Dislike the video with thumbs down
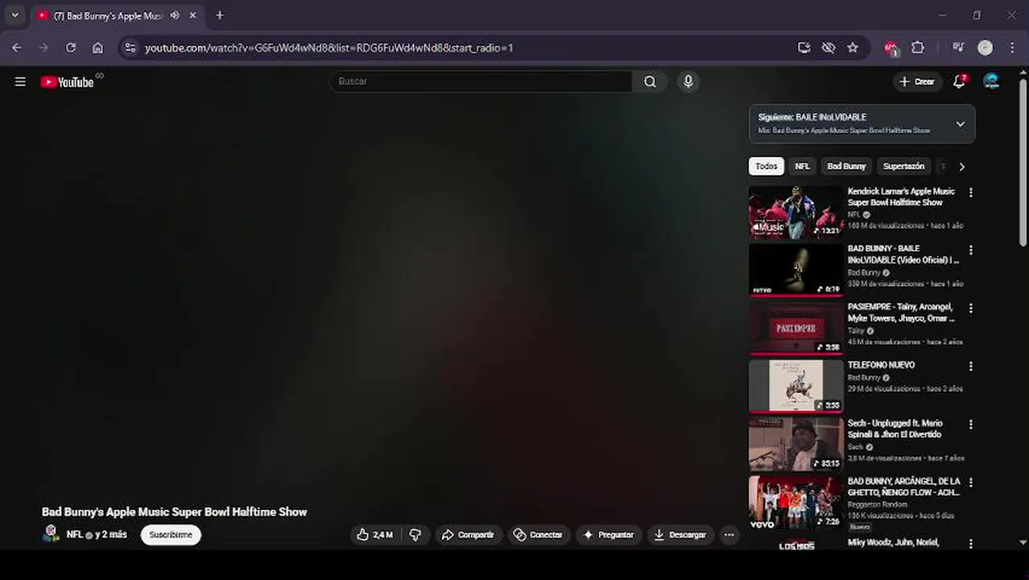The height and width of the screenshot is (580, 1029). pyautogui.click(x=415, y=535)
